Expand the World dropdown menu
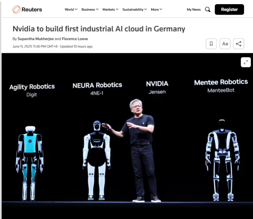Viewport: 253px width, 219px height. coord(71,10)
